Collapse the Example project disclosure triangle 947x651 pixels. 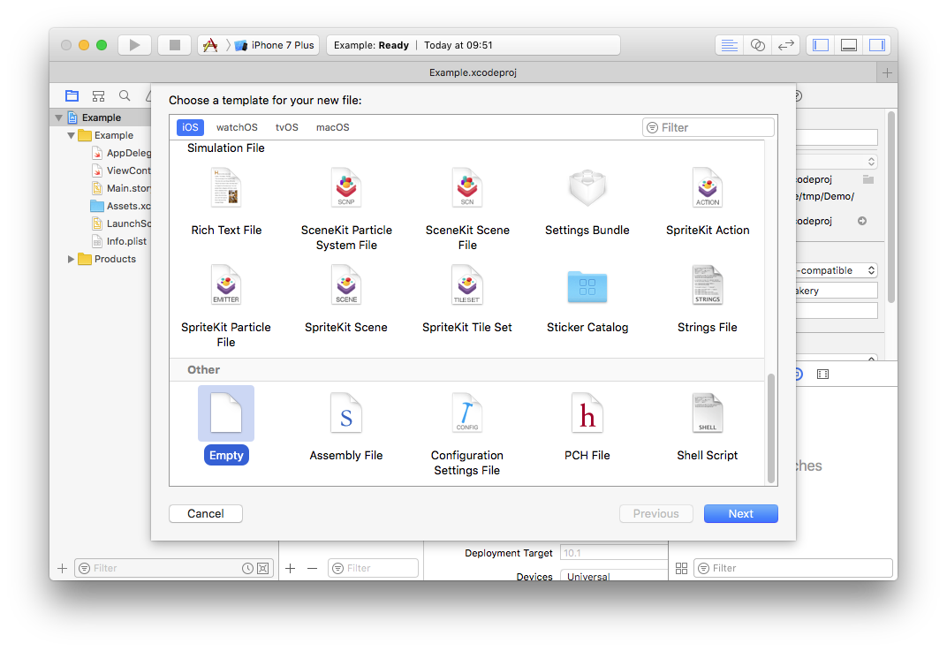59,117
